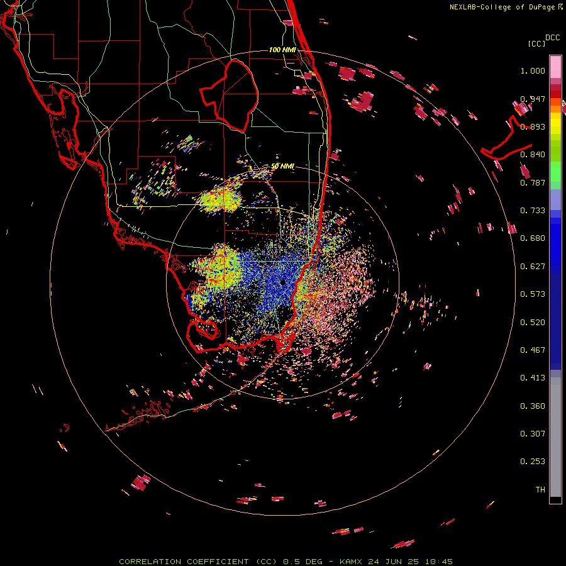Pick the red segment of the color bar
This screenshot has width=566, height=566.
coord(555,94)
